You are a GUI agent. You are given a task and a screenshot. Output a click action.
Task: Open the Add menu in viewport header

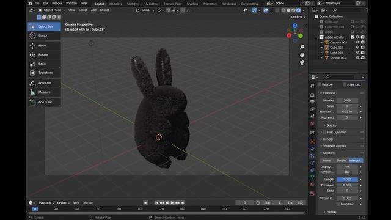[93, 10]
